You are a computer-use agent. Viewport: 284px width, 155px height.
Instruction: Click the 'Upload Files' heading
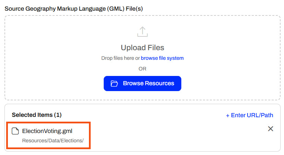(x=142, y=47)
